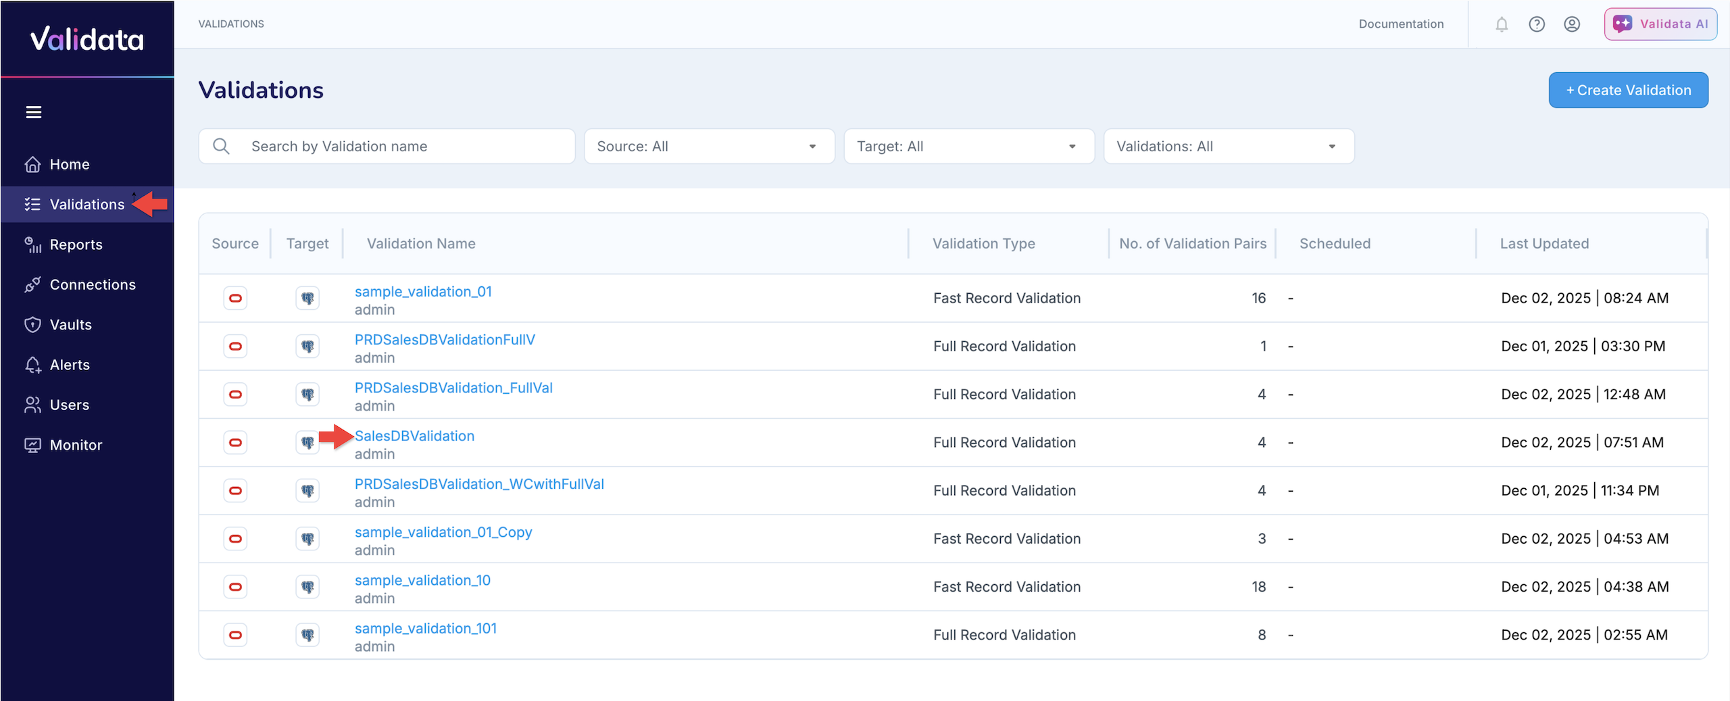The image size is (1730, 701).
Task: Click the Create Validation button
Action: click(x=1629, y=90)
